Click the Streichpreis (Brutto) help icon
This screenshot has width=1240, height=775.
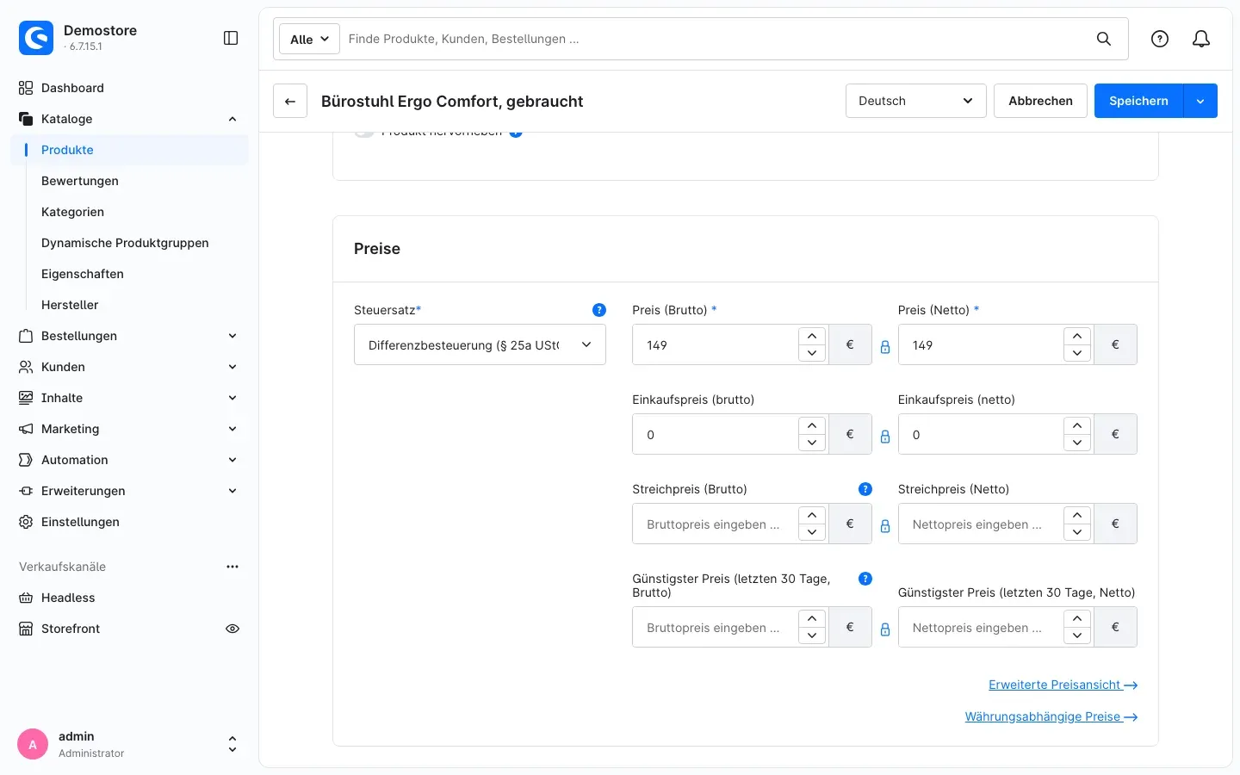865,489
